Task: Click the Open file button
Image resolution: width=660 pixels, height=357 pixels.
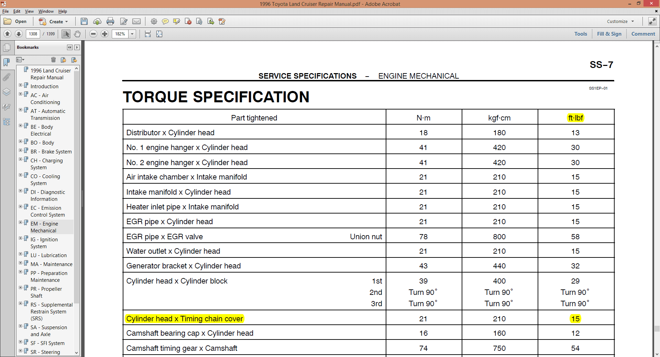Action: coord(15,21)
